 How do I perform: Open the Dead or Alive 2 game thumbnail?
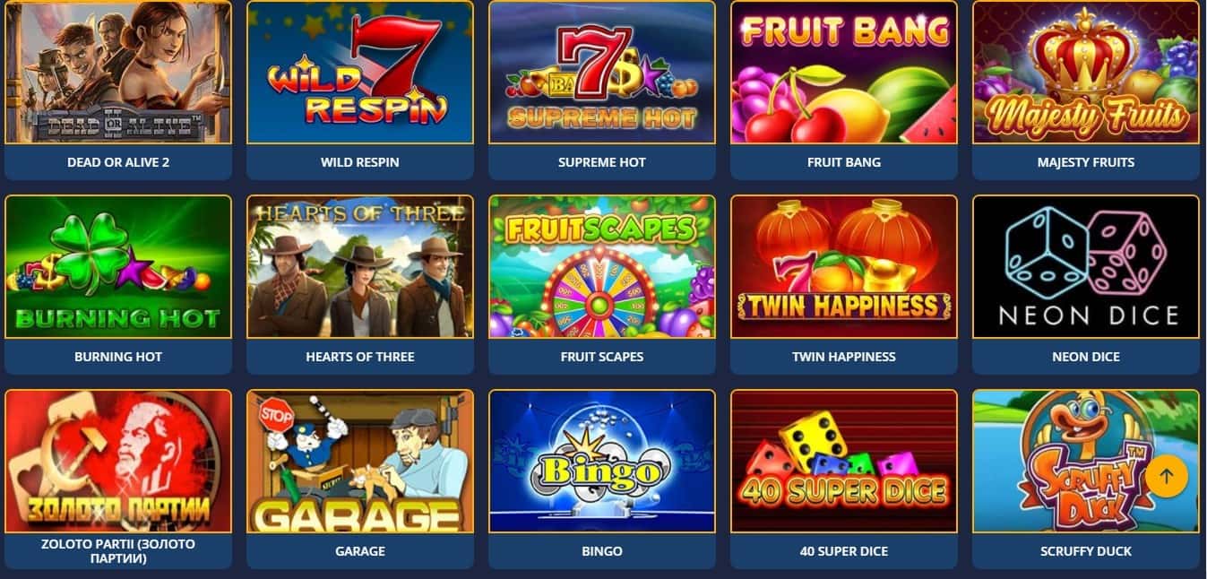tap(118, 72)
